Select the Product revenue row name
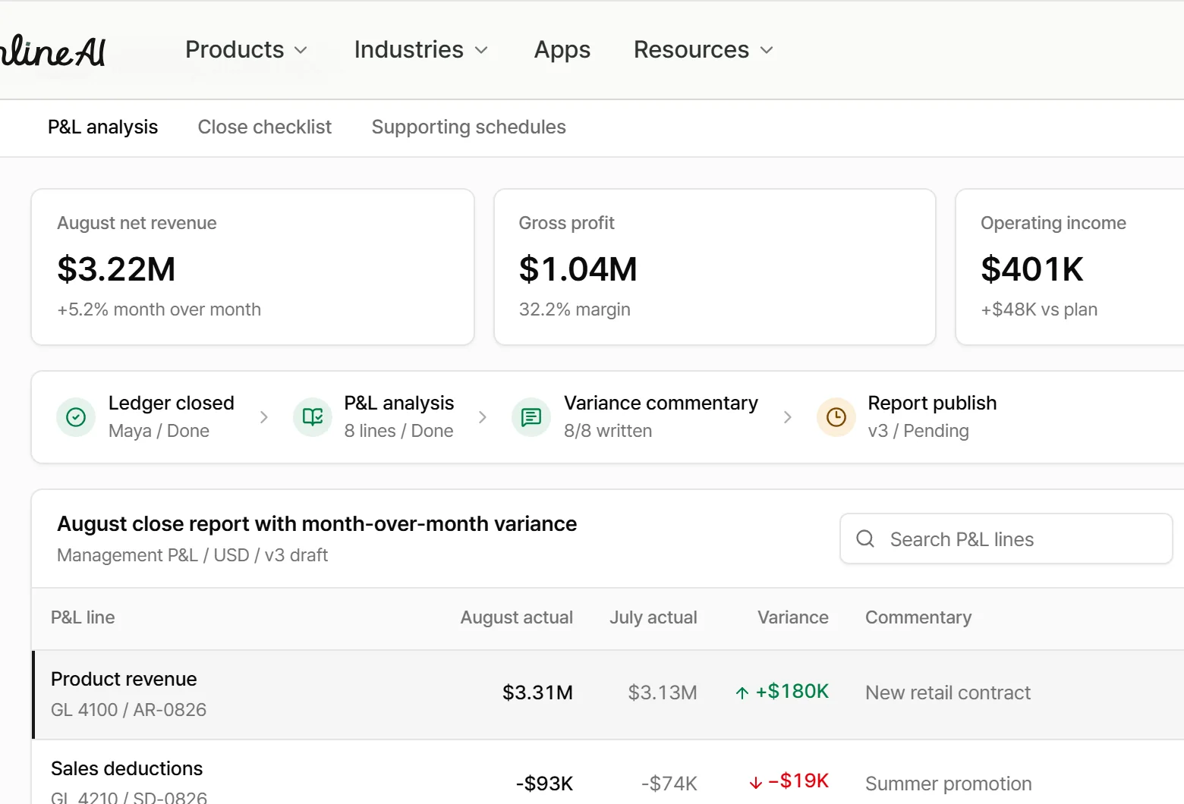Image resolution: width=1184 pixels, height=804 pixels. point(124,679)
